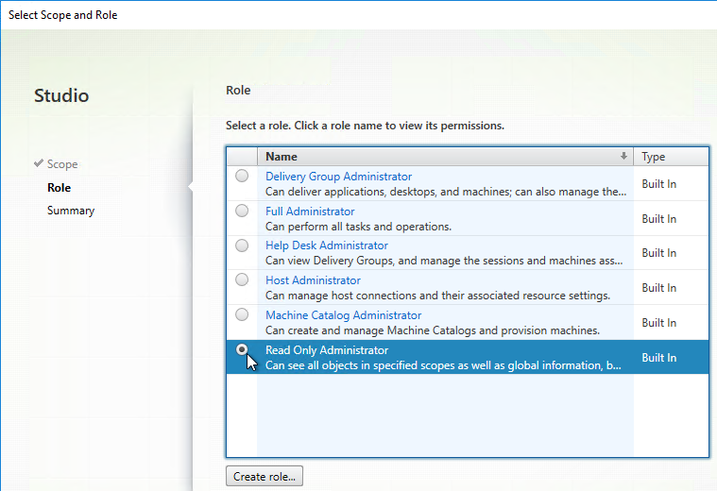717x491 pixels.
Task: Click the Scope checkmark icon
Action: coord(39,163)
